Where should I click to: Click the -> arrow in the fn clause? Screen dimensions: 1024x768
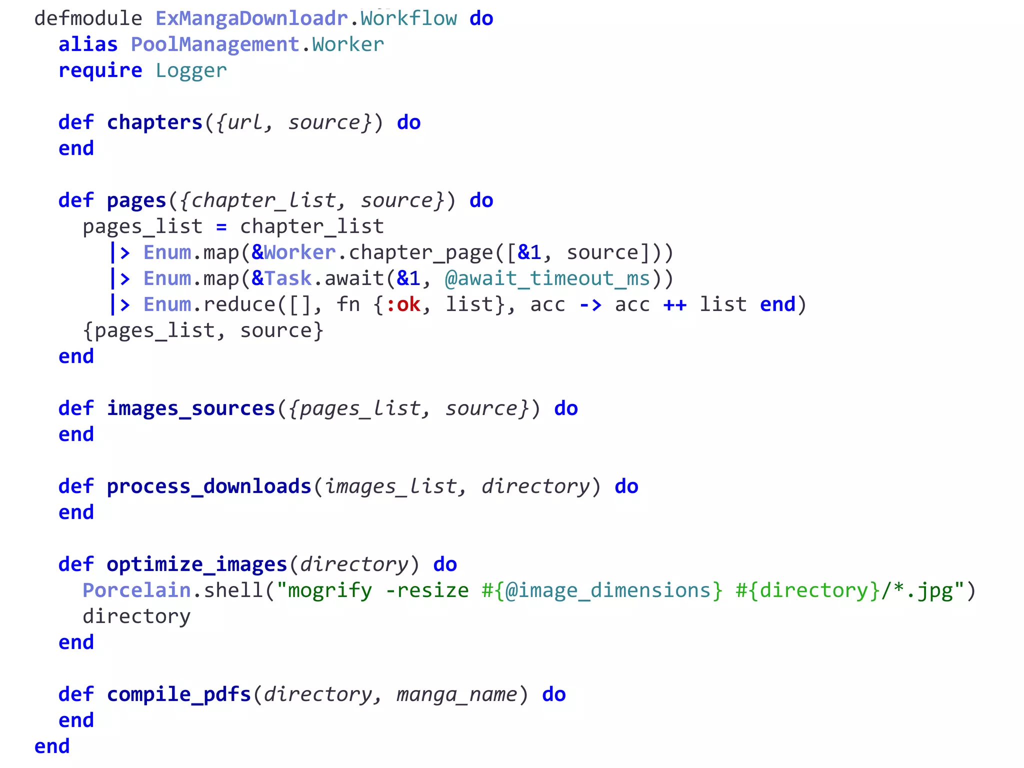(x=590, y=304)
